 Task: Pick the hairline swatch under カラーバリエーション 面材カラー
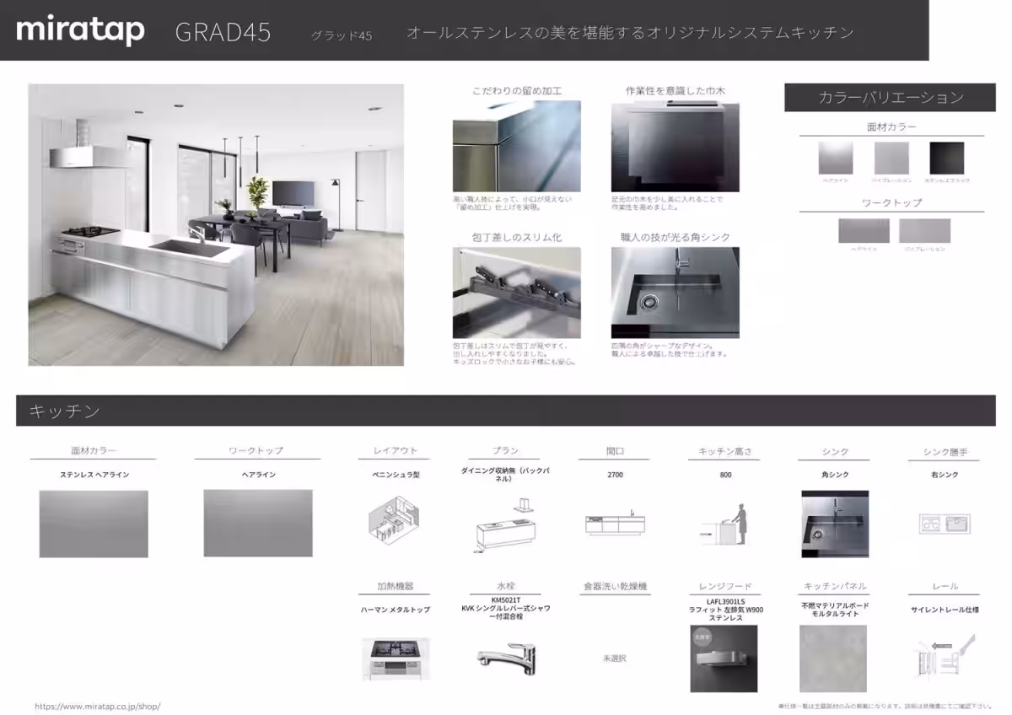coord(835,158)
